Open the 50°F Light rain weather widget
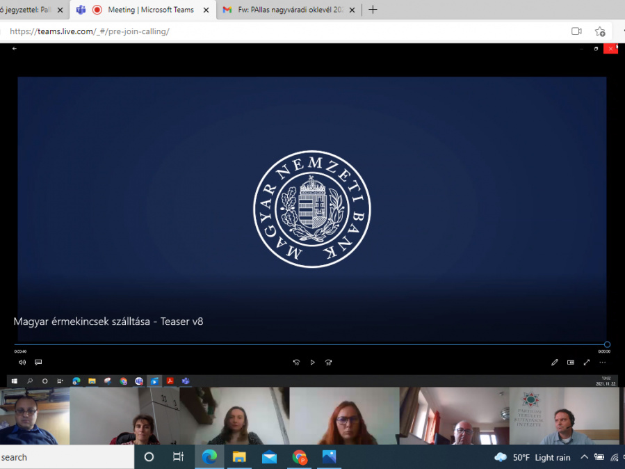 tap(532, 457)
